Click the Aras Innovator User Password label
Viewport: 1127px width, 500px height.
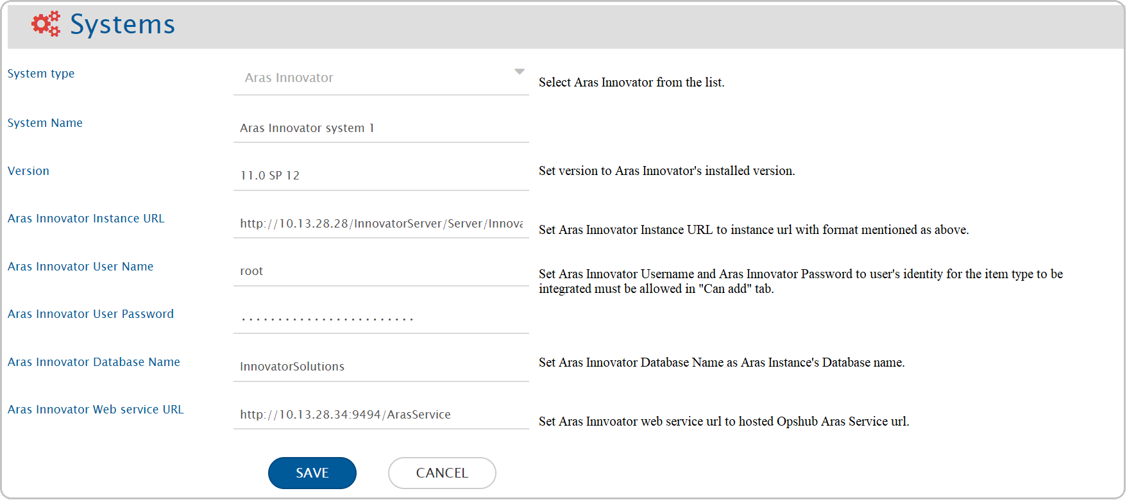[x=90, y=314]
